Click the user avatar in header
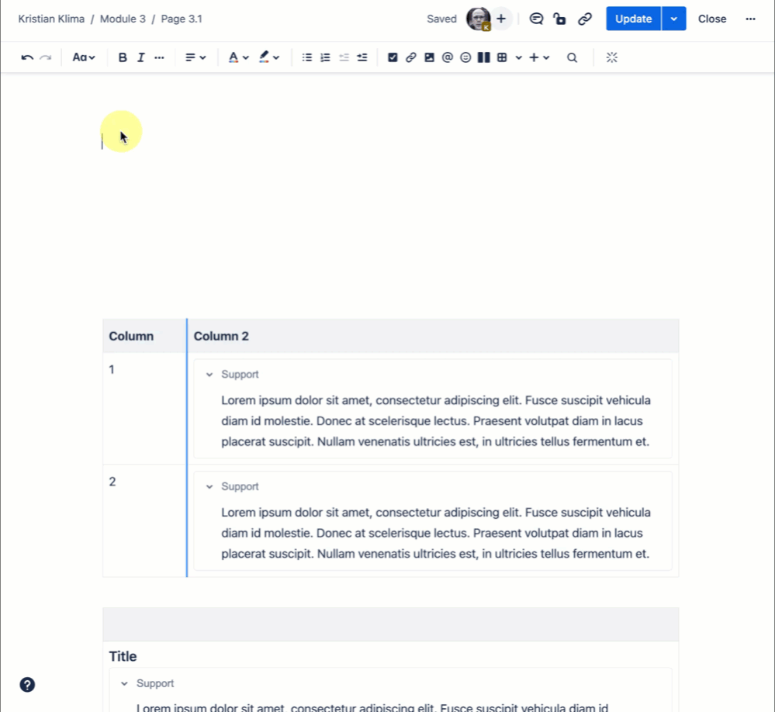Image resolution: width=775 pixels, height=712 pixels. tap(478, 19)
